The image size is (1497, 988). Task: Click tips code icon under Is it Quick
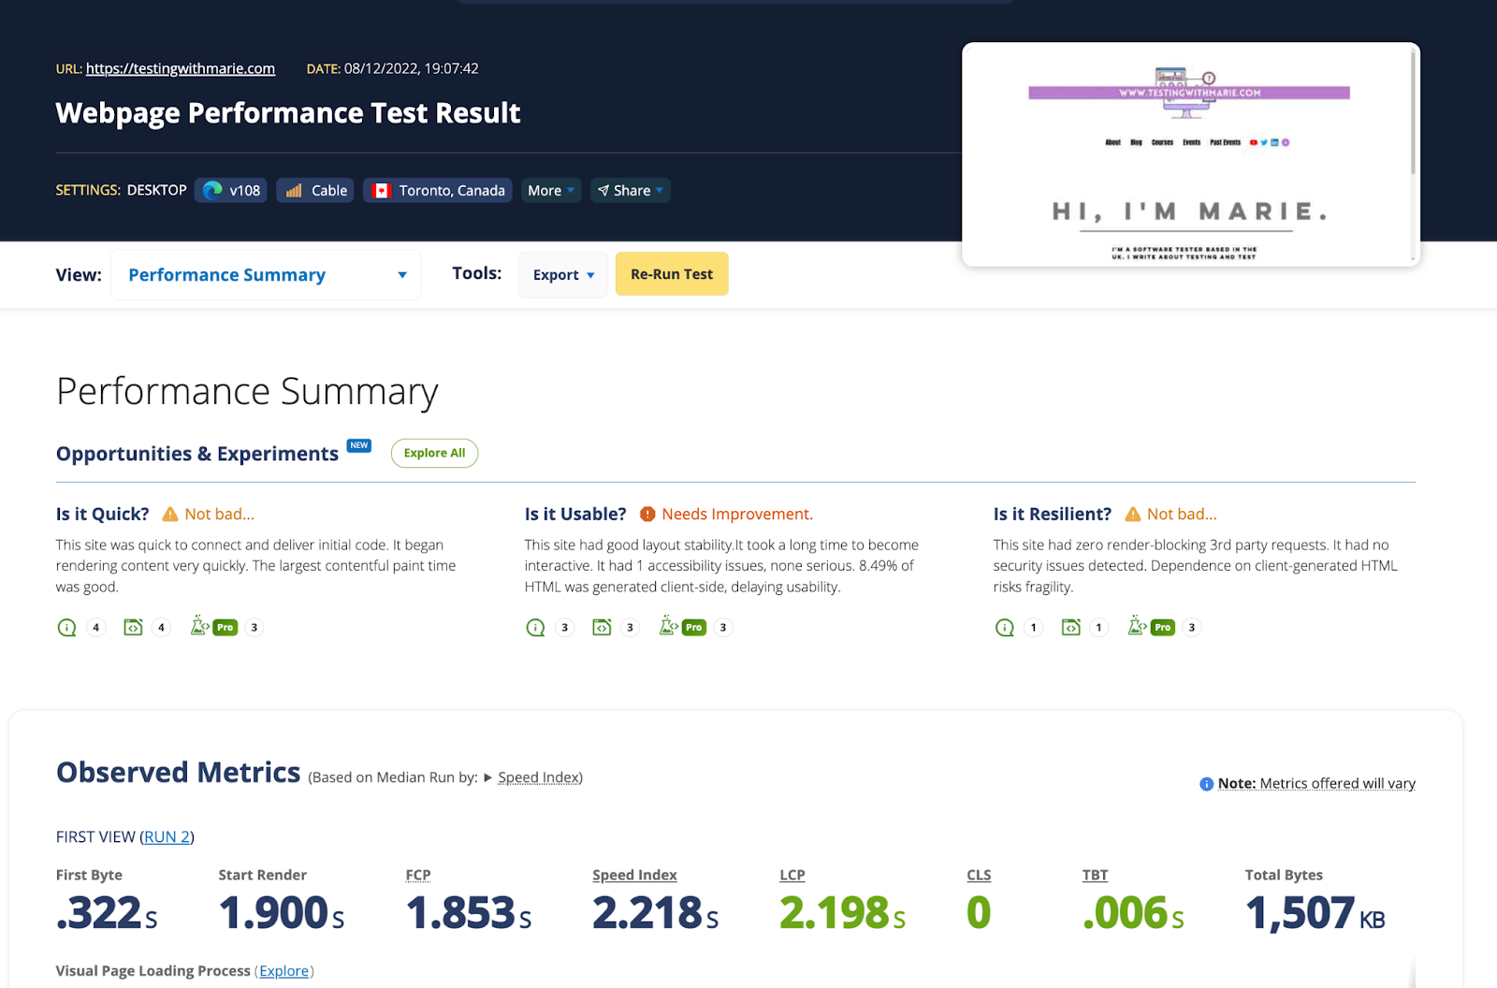click(x=133, y=627)
